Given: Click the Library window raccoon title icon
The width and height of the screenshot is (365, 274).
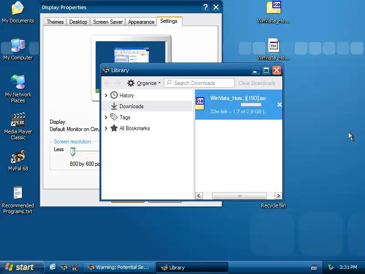Looking at the screenshot, I should [x=106, y=70].
